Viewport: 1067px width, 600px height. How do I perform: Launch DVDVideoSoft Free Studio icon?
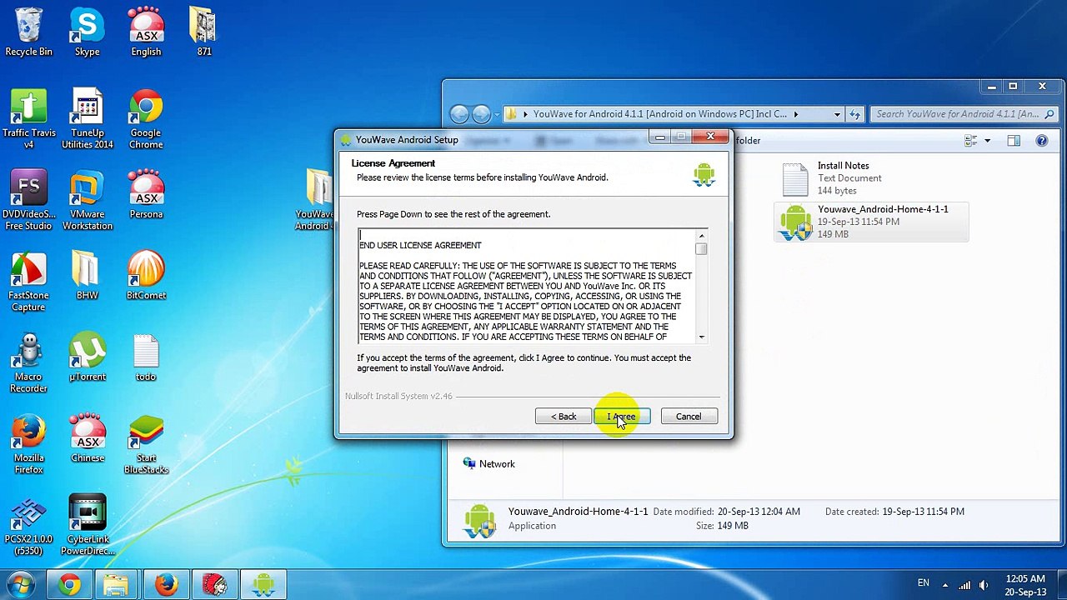pos(28,201)
